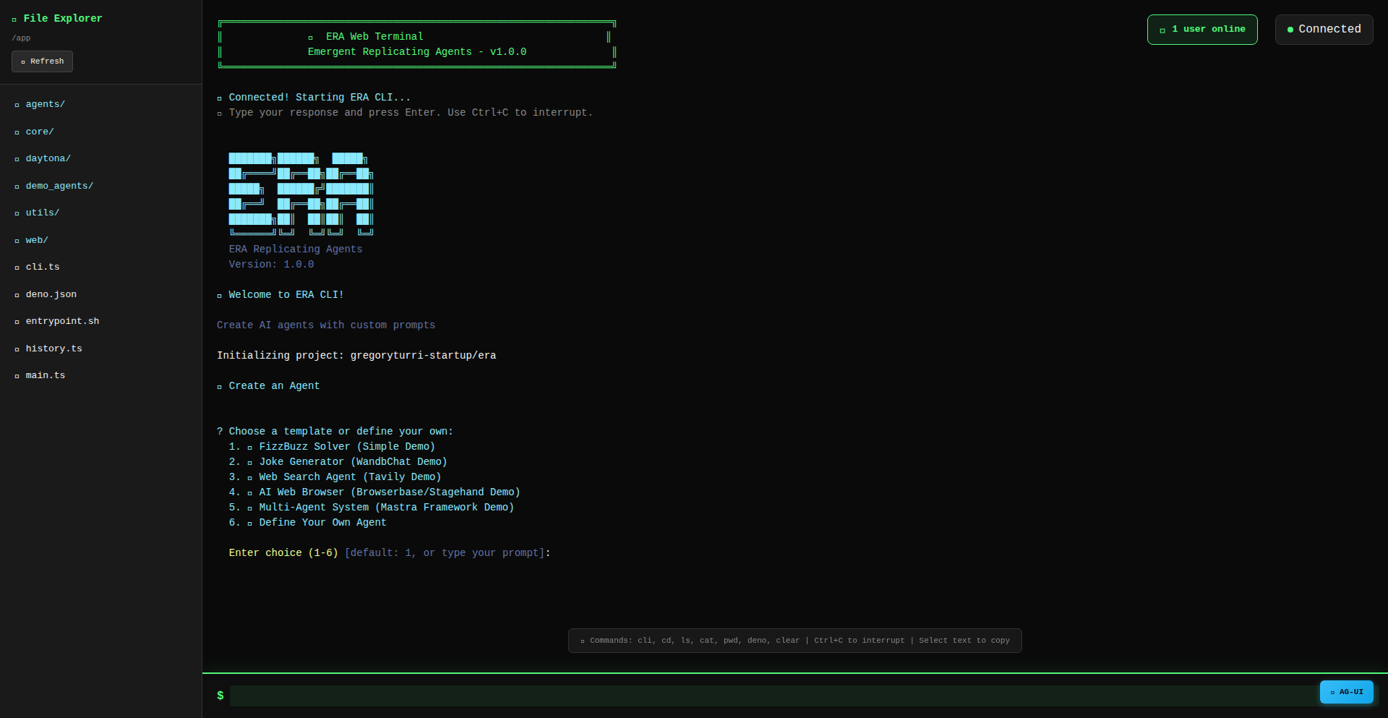Image resolution: width=1388 pixels, height=718 pixels.
Task: Click the folder icon beside agents/
Action: tap(17, 106)
